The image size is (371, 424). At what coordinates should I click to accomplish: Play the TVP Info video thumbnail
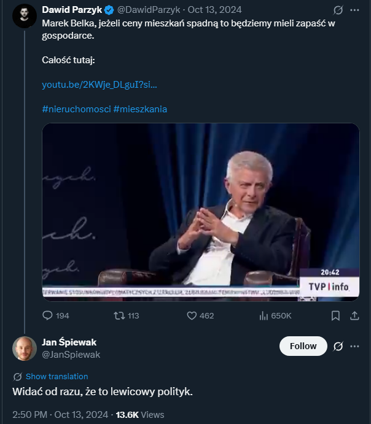[200, 212]
